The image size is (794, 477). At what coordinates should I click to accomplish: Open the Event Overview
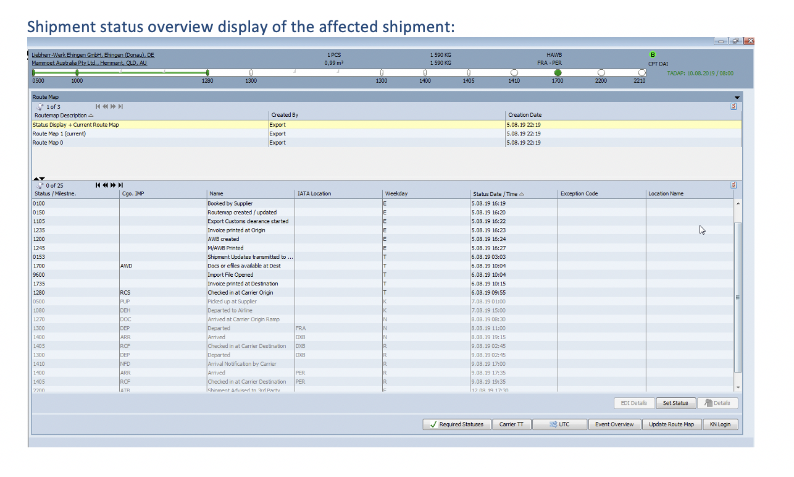tap(614, 424)
